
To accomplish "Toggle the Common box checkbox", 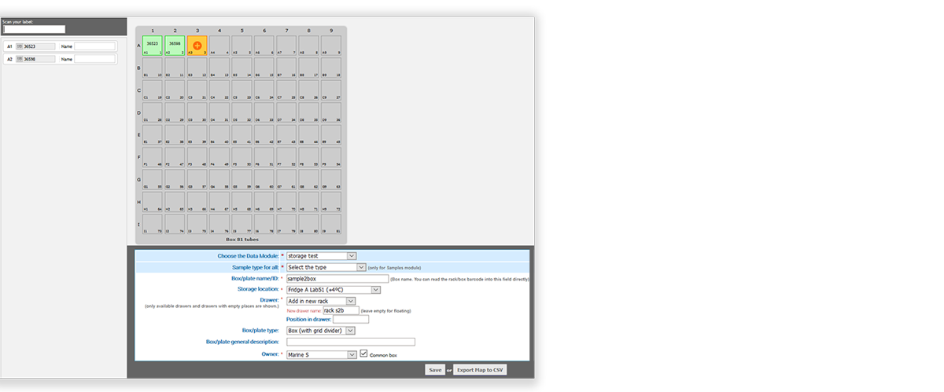I will (x=363, y=354).
